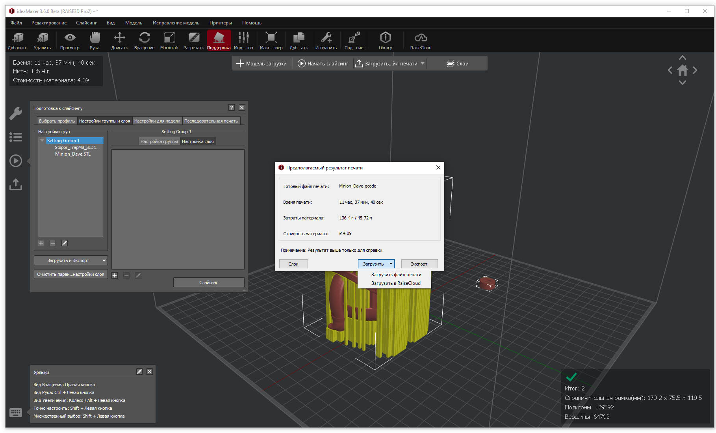This screenshot has width=716, height=433.
Task: Switch to Последовательная печать tab
Action: click(211, 121)
